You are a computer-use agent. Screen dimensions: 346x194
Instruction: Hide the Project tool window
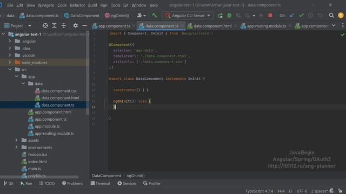pyautogui.click(x=84, y=26)
